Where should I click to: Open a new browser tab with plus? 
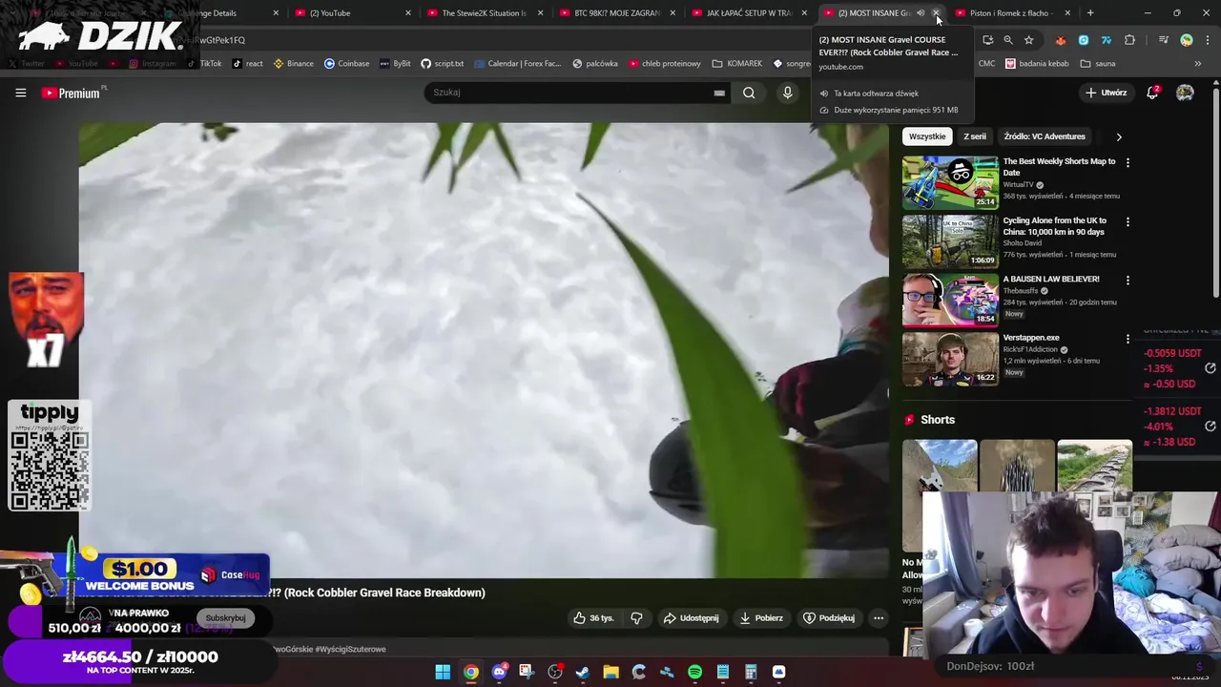(x=1090, y=13)
